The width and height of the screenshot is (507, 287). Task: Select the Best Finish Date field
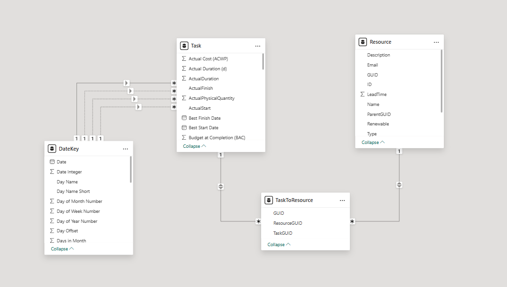pos(205,118)
